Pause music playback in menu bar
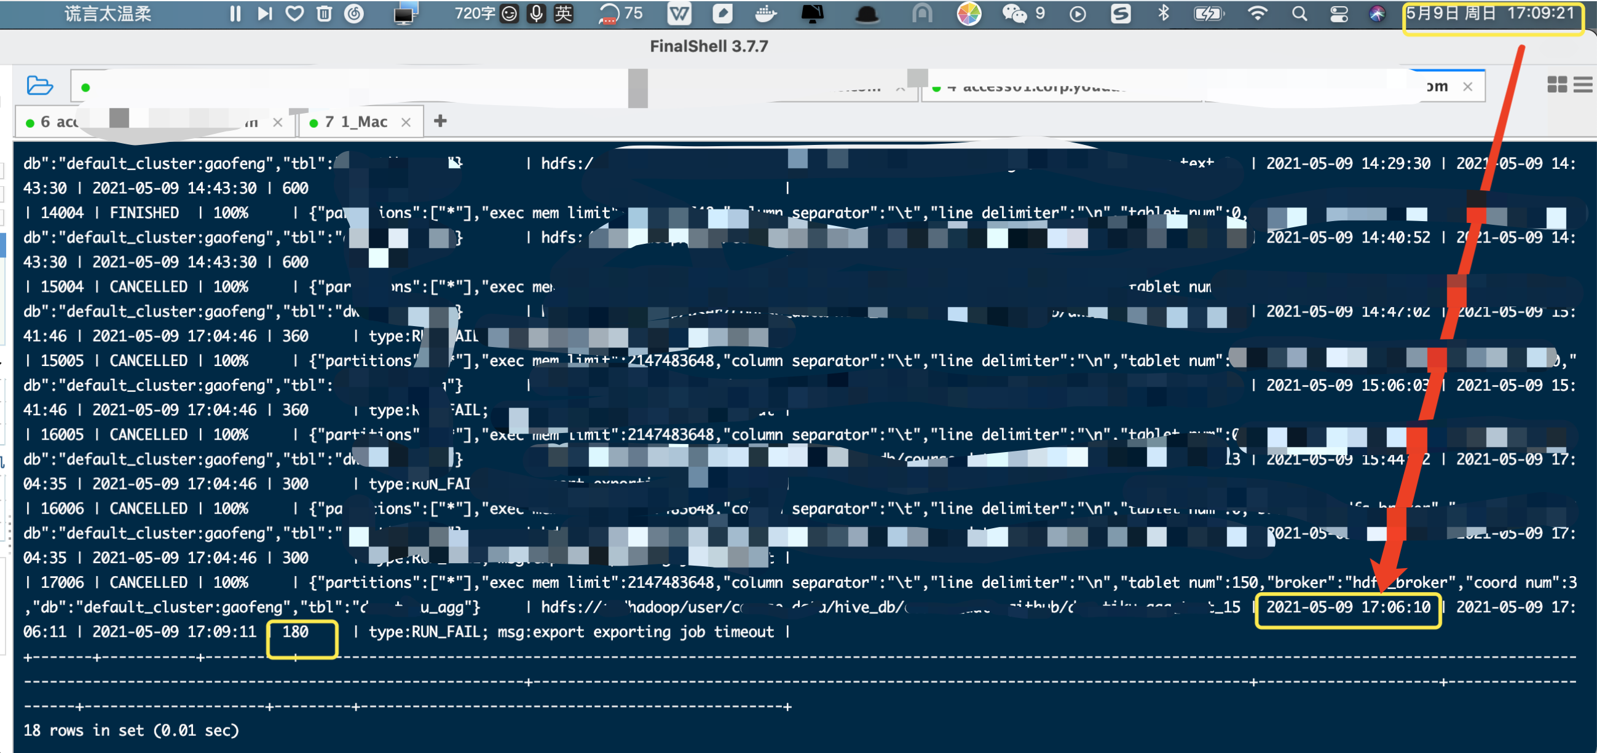The image size is (1597, 753). (x=235, y=14)
